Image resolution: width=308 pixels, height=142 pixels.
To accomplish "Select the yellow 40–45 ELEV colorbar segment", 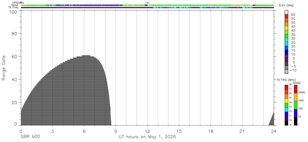I will coord(286,28).
